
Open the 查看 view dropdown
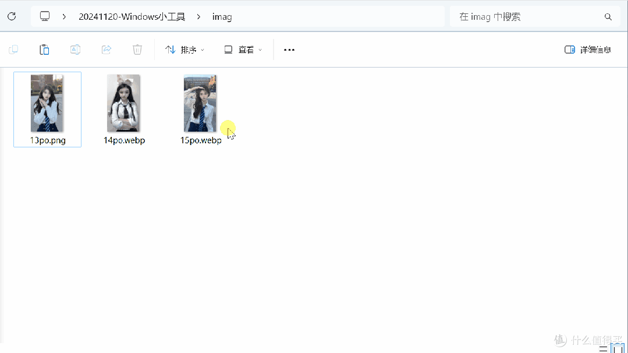(243, 50)
